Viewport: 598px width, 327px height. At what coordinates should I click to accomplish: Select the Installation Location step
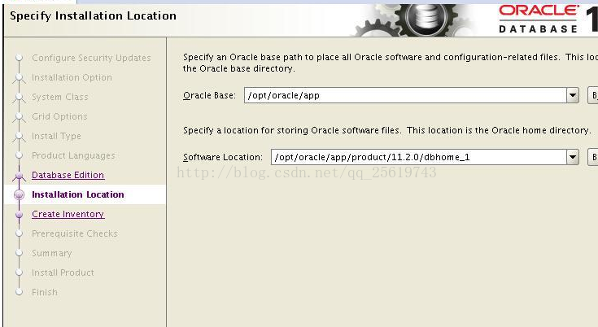(x=78, y=194)
